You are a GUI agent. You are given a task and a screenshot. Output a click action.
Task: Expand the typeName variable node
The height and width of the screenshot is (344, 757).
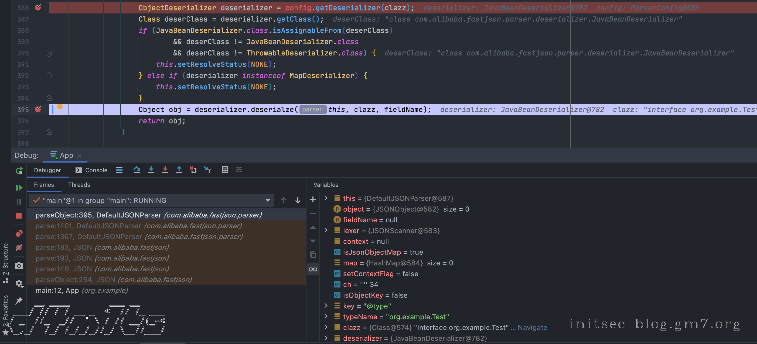(326, 317)
